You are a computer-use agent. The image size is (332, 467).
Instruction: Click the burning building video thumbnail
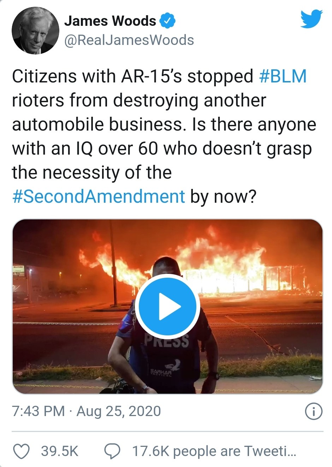pos(167,306)
